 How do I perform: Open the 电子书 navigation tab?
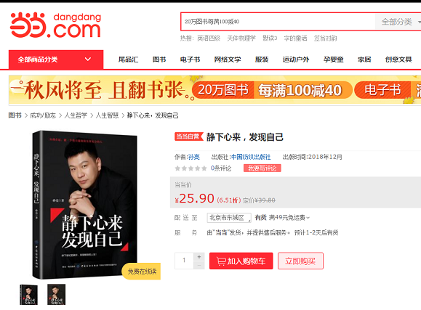pyautogui.click(x=190, y=60)
